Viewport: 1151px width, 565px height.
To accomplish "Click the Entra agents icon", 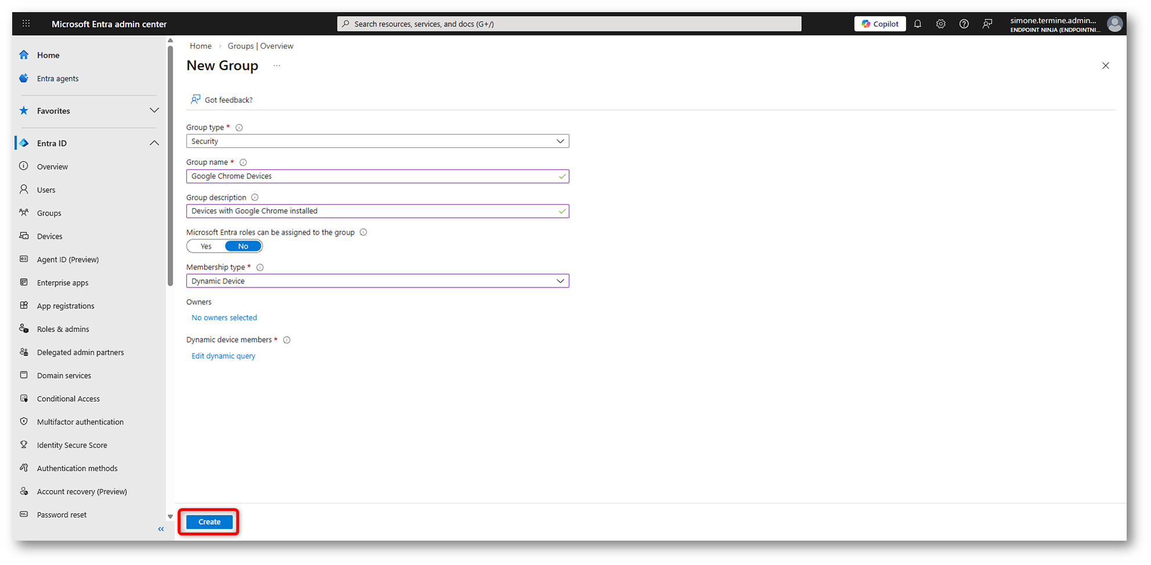I will click(x=24, y=78).
